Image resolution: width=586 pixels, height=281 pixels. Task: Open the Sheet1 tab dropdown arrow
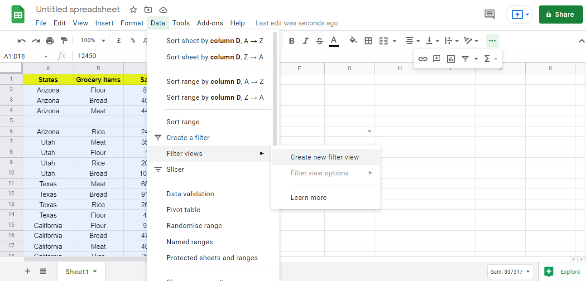pyautogui.click(x=95, y=271)
